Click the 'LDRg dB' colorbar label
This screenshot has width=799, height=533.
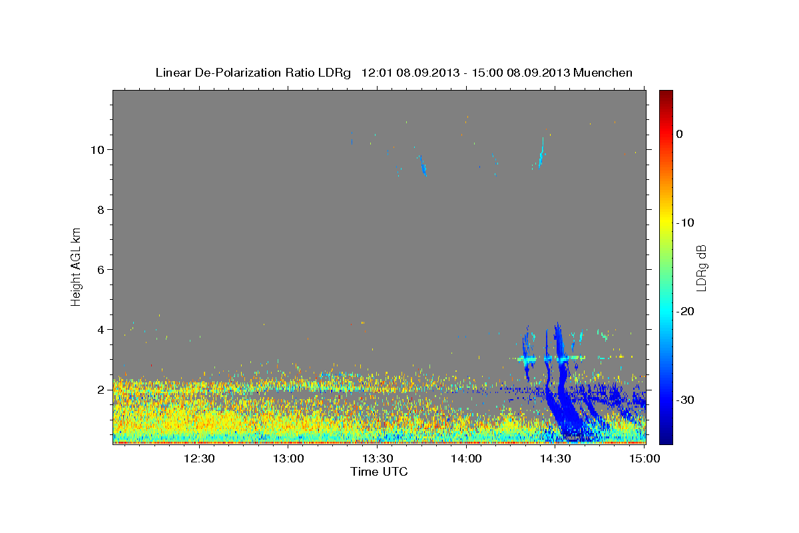701,268
